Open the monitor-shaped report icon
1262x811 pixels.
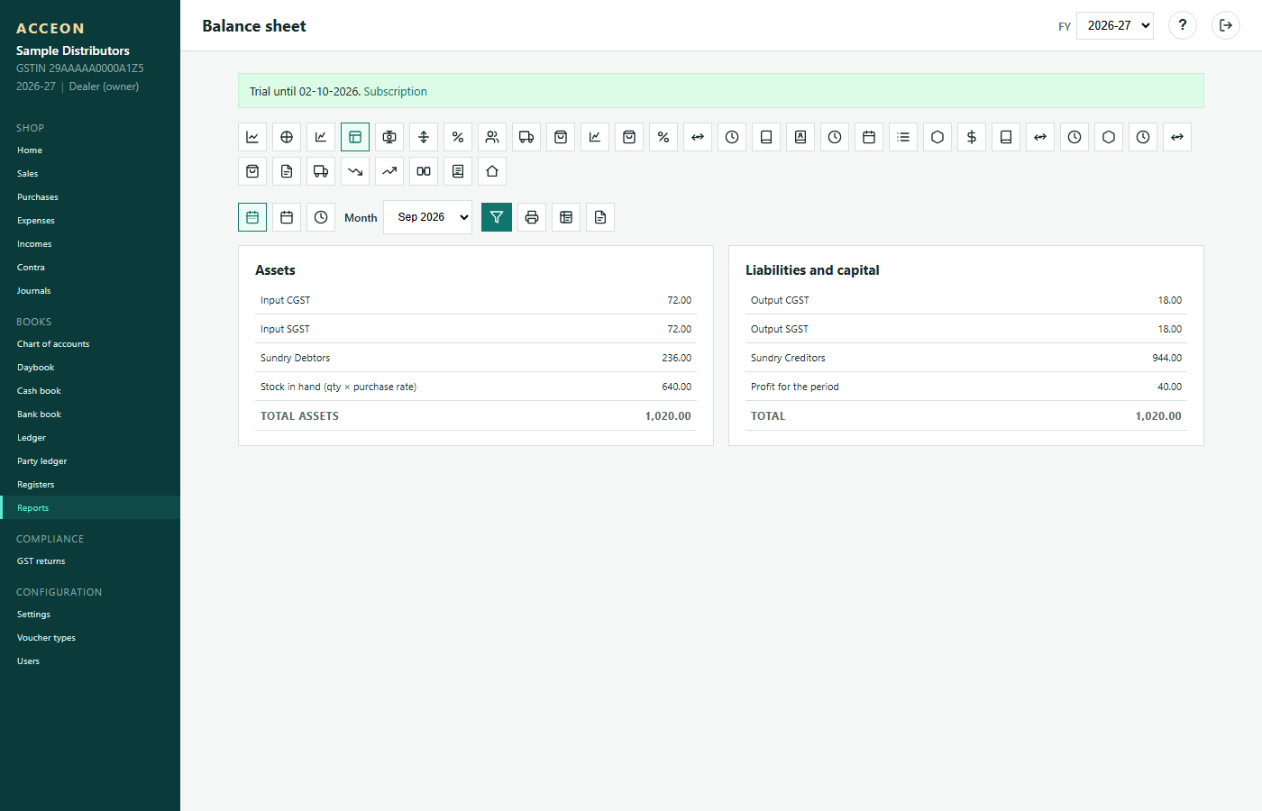pos(389,137)
